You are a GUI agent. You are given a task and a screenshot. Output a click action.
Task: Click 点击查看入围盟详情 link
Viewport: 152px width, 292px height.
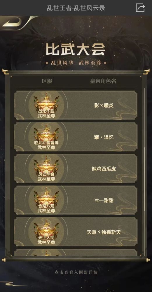click(x=76, y=272)
